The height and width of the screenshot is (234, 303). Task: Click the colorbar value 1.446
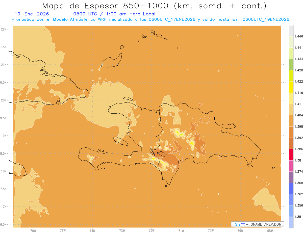tap(298, 36)
